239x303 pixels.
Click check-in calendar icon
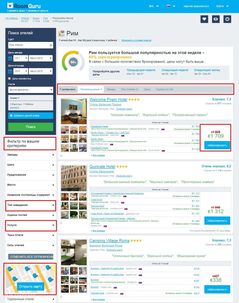click(10, 58)
